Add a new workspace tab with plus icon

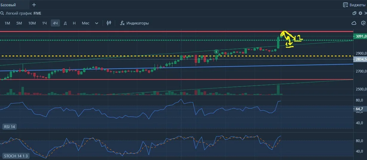(x=34, y=5)
